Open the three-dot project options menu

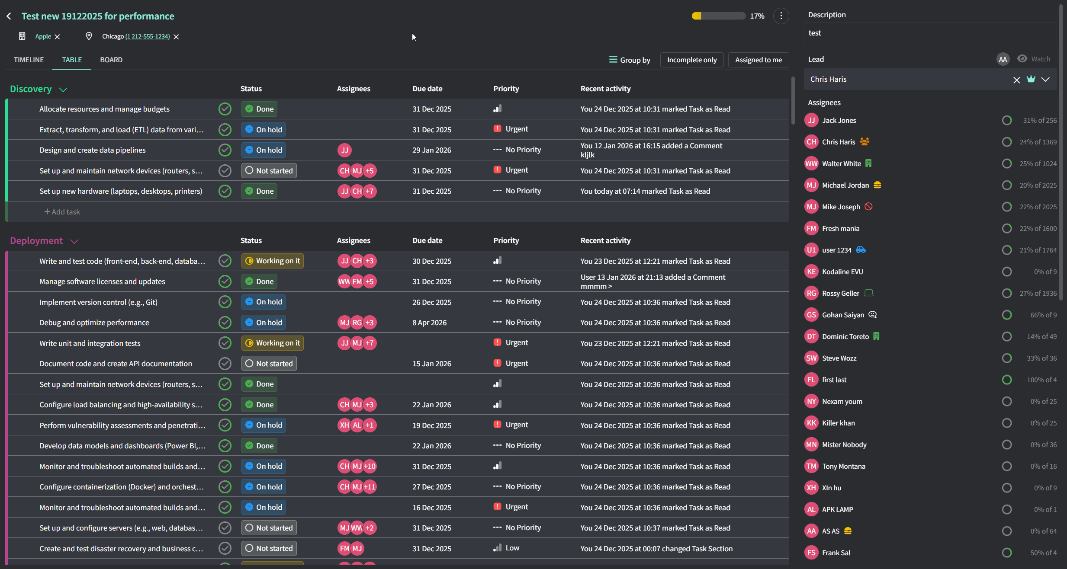click(781, 16)
